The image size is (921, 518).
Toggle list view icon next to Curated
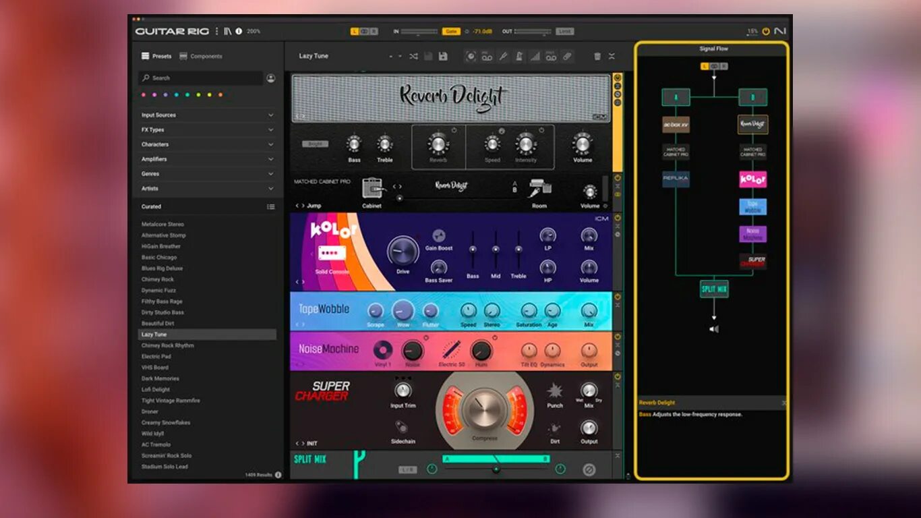coord(270,207)
